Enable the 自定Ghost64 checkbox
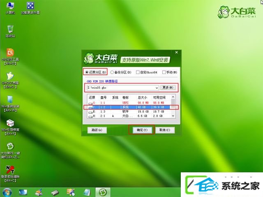The height and width of the screenshot is (197, 263). (139, 72)
